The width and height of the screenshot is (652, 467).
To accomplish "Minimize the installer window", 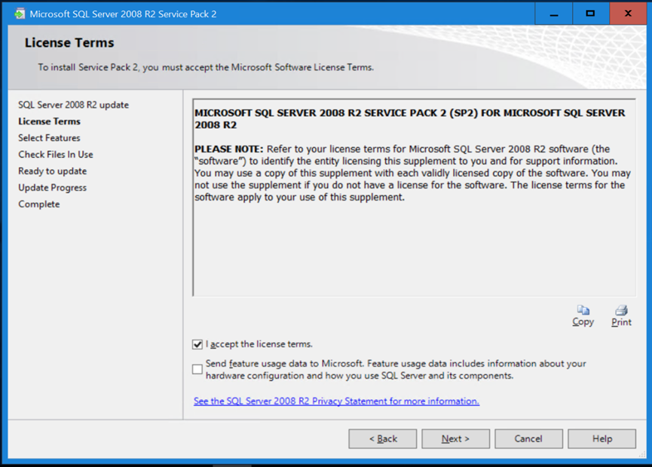I will [x=554, y=14].
